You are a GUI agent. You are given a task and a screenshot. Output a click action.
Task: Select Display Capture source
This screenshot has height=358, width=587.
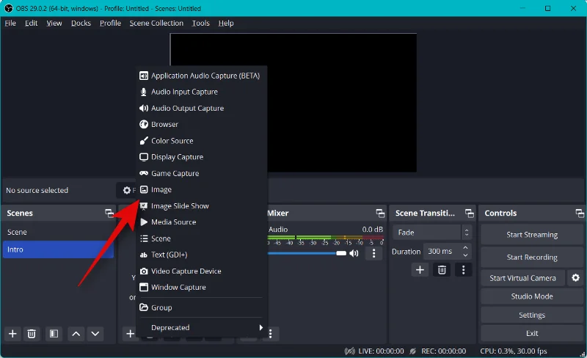[201, 157]
